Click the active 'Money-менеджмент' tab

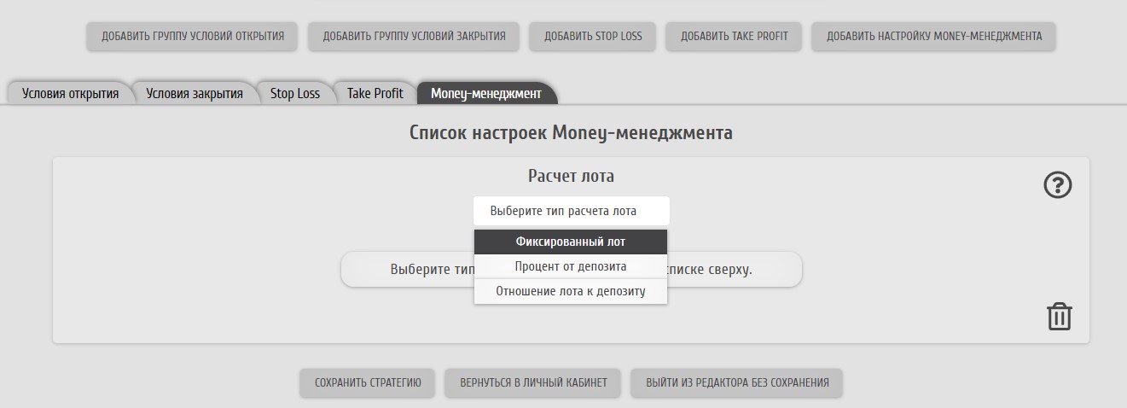[486, 94]
